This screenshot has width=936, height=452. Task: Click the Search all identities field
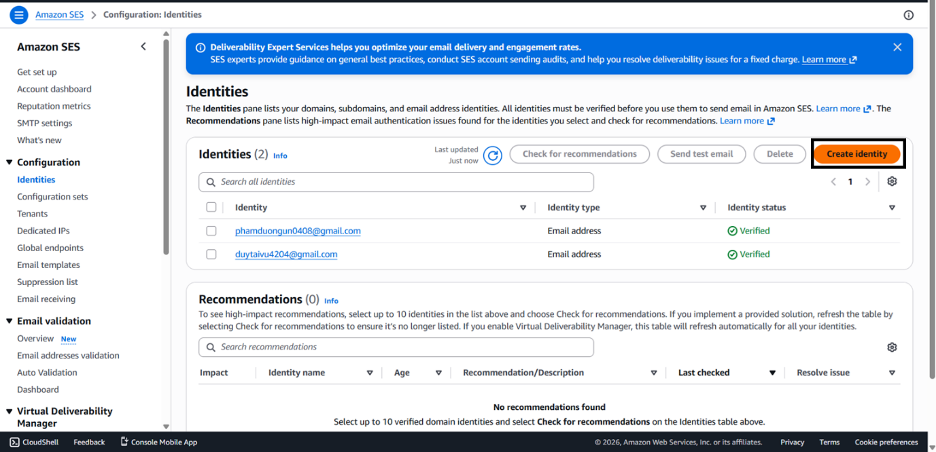[x=396, y=182]
